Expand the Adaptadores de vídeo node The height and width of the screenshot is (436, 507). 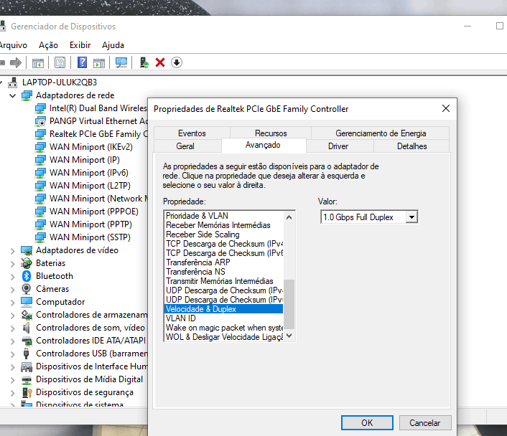(x=13, y=250)
